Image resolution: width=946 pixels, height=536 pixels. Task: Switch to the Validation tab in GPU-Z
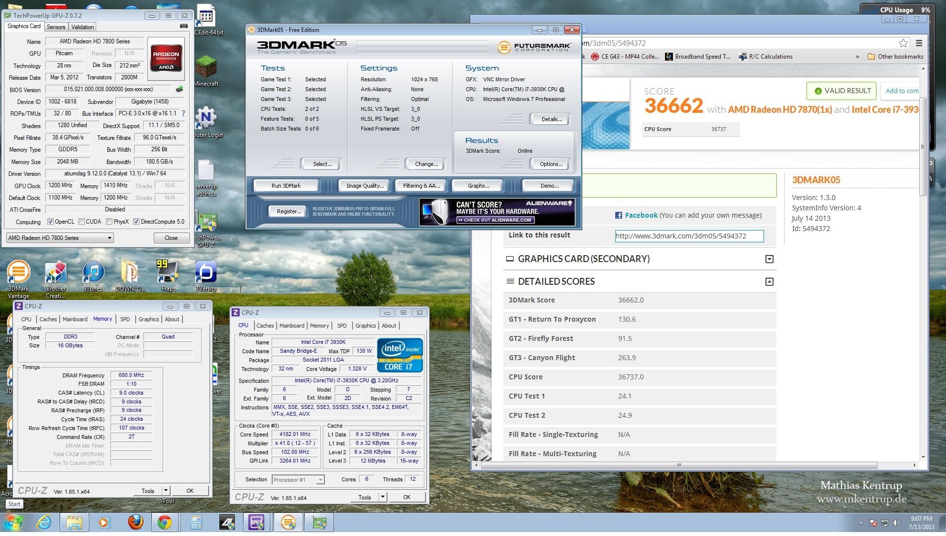pyautogui.click(x=82, y=27)
